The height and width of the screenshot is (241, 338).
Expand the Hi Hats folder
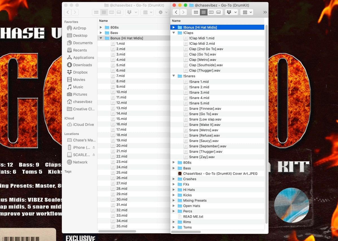174,190
